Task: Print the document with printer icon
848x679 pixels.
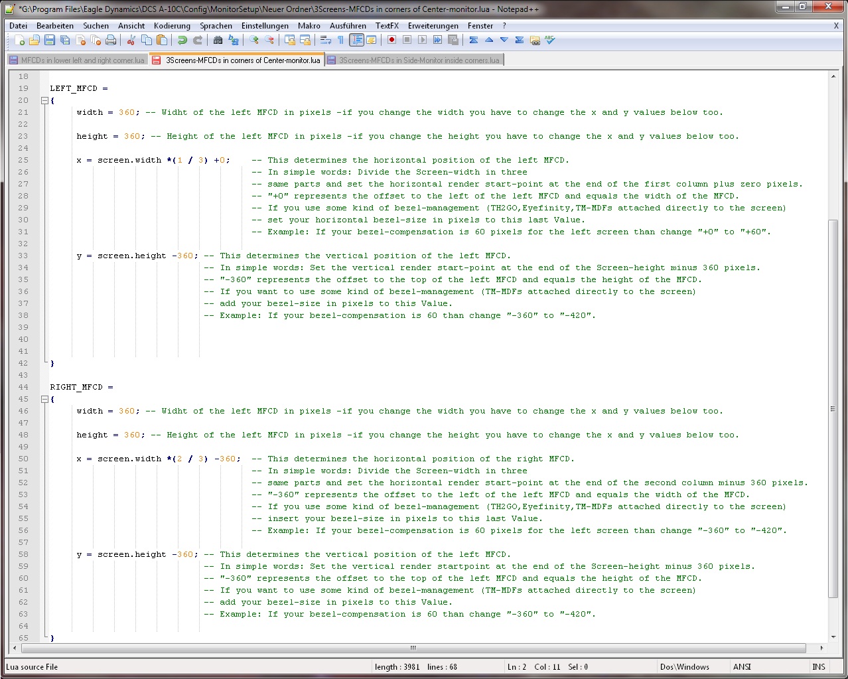Action: [x=111, y=40]
